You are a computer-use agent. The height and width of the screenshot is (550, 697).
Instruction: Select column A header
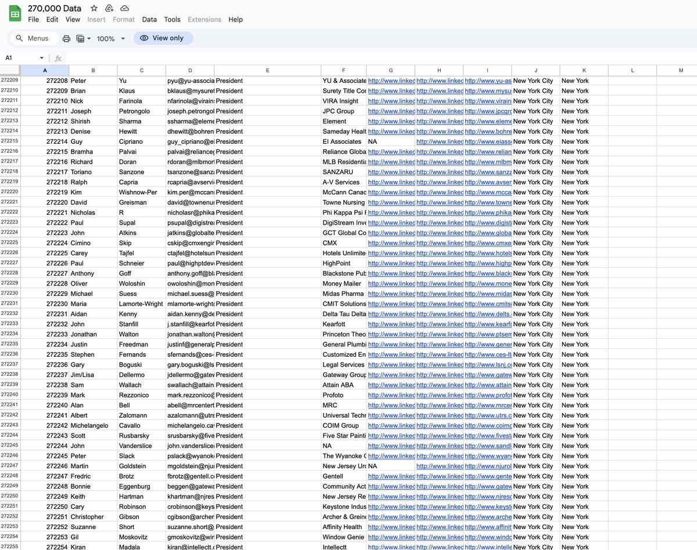click(45, 71)
